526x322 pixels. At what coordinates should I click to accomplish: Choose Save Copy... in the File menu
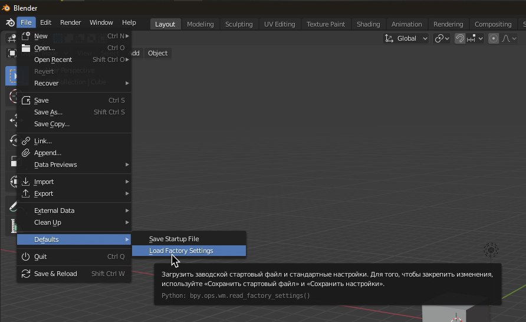tap(74, 124)
